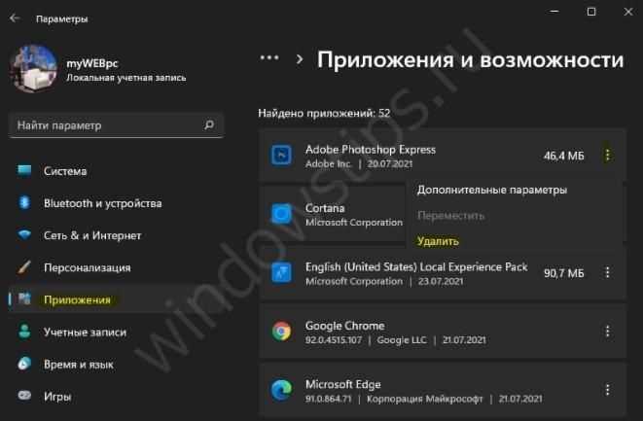Open Персонализация section
Viewport: 643px width, 421px height.
[x=88, y=267]
